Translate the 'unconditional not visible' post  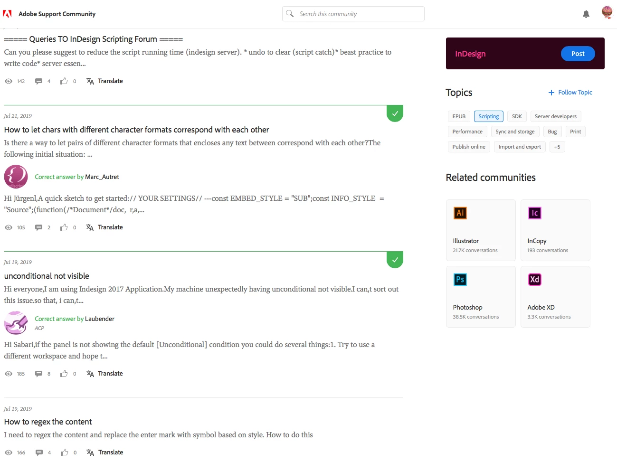(104, 374)
